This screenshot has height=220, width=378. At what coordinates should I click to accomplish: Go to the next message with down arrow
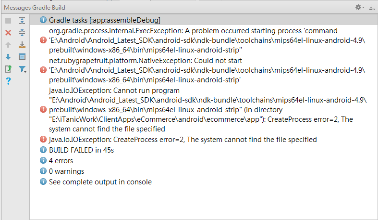click(8, 57)
